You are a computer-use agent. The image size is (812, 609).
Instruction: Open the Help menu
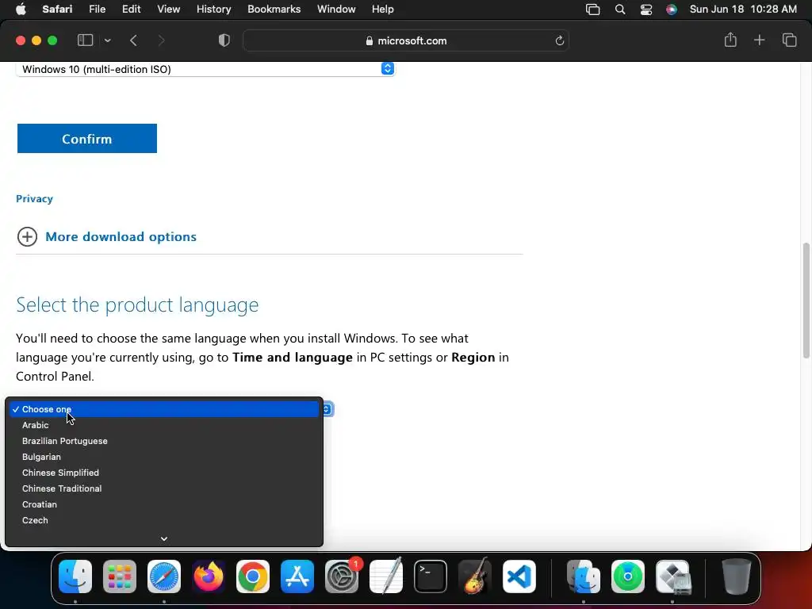(x=383, y=10)
